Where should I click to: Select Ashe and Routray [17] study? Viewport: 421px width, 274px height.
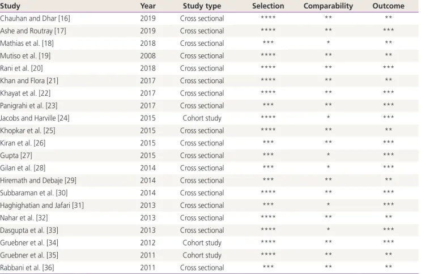pyautogui.click(x=33, y=31)
